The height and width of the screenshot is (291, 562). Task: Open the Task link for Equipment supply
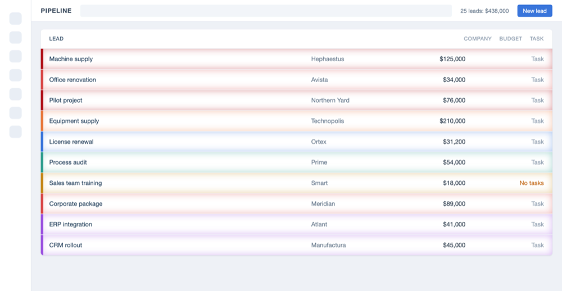[537, 121]
